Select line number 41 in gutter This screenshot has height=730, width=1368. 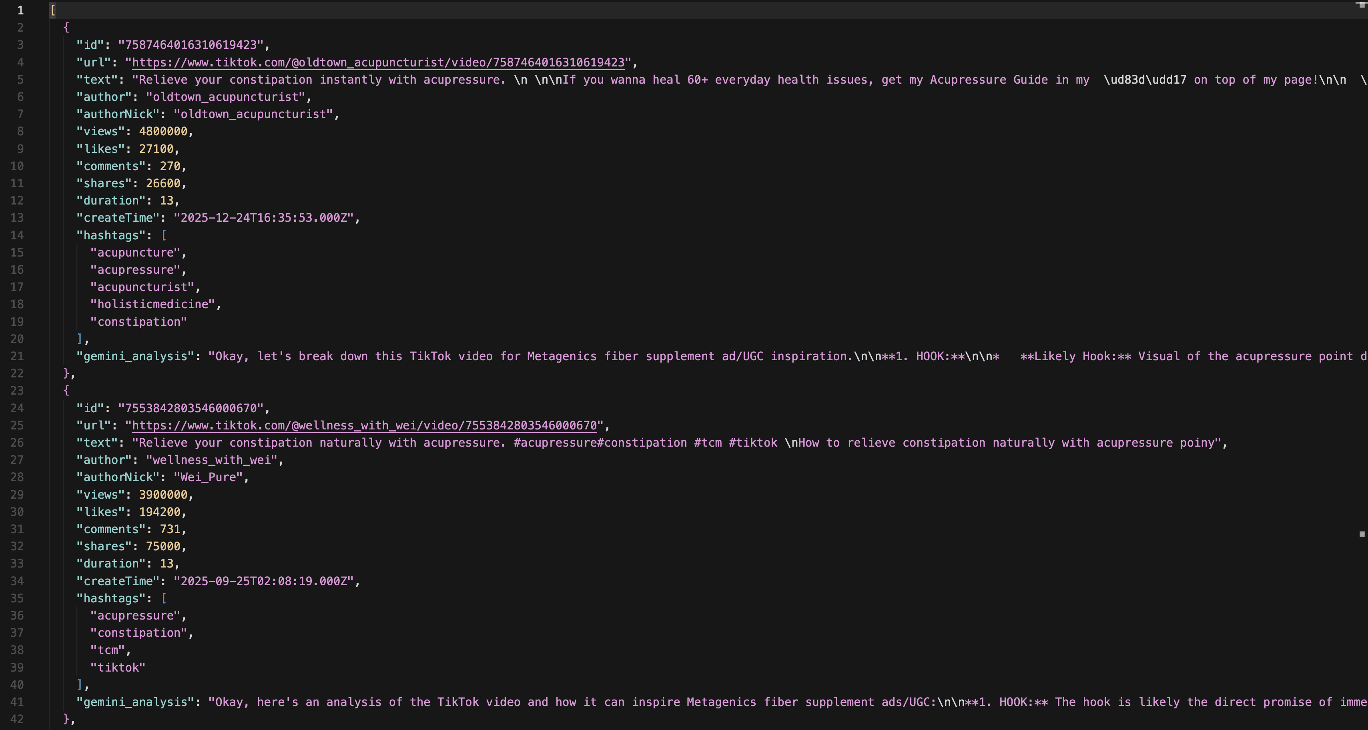point(17,702)
